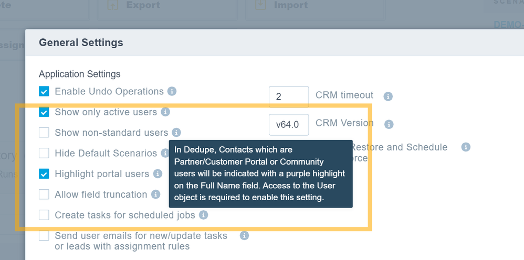
Task: Uncheck Enable Undo Operations checkbox
Action: [44, 92]
